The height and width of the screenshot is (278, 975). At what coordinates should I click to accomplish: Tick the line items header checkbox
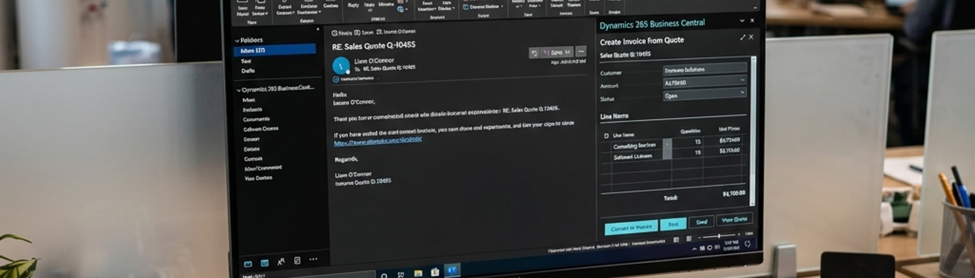click(606, 136)
